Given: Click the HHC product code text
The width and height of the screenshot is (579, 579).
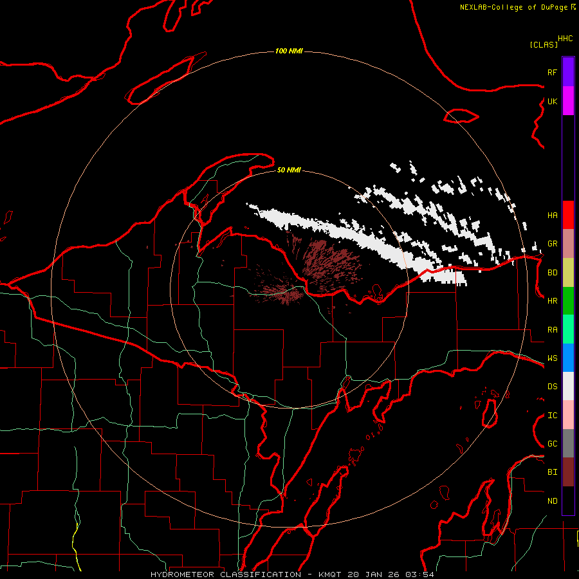Looking at the screenshot, I should pyautogui.click(x=565, y=39).
